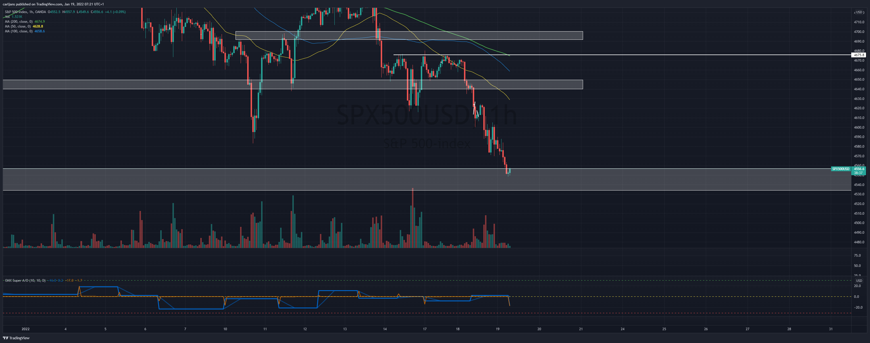Open the USD selector on the indicator pane

859,281
